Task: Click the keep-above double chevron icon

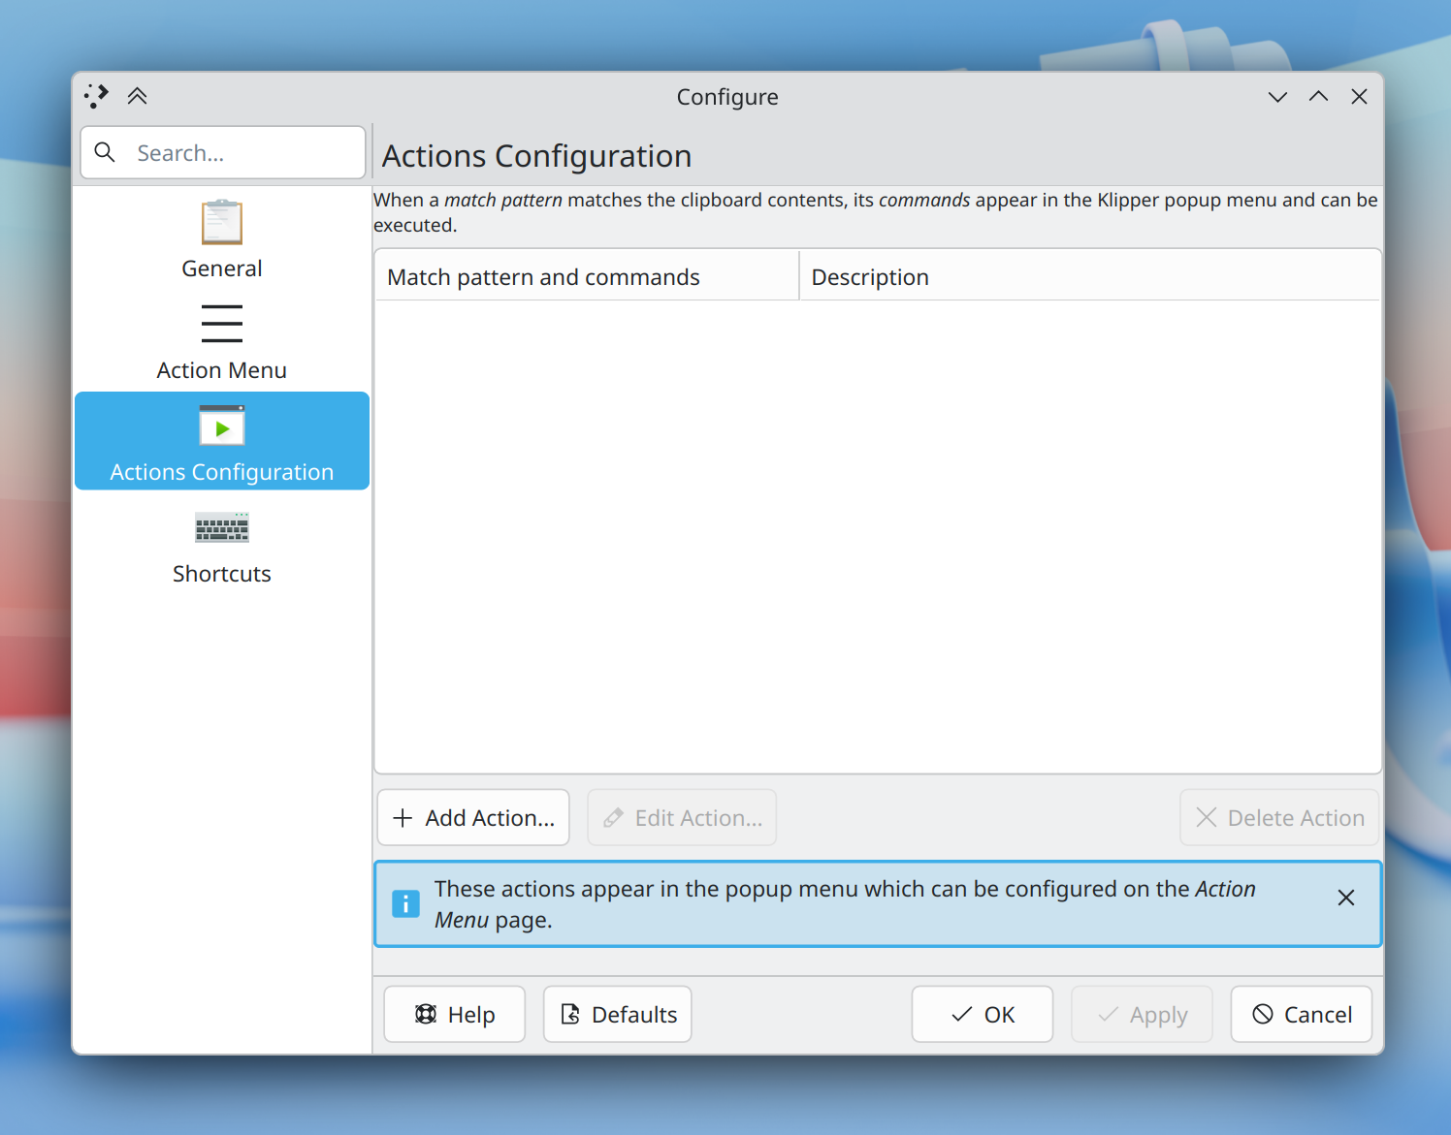Action: tap(137, 96)
